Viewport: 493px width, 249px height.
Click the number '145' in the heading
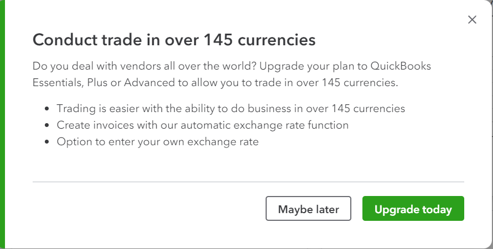218,40
